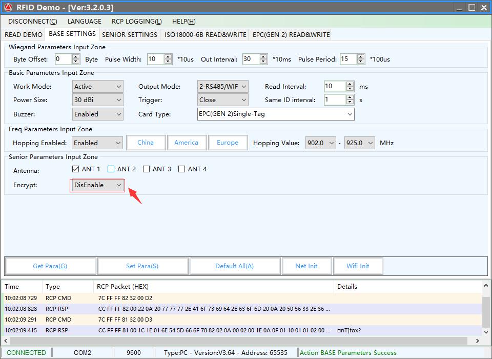Image resolution: width=492 pixels, height=359 pixels.
Task: Select the second RCP RSP log row
Action: [205, 330]
